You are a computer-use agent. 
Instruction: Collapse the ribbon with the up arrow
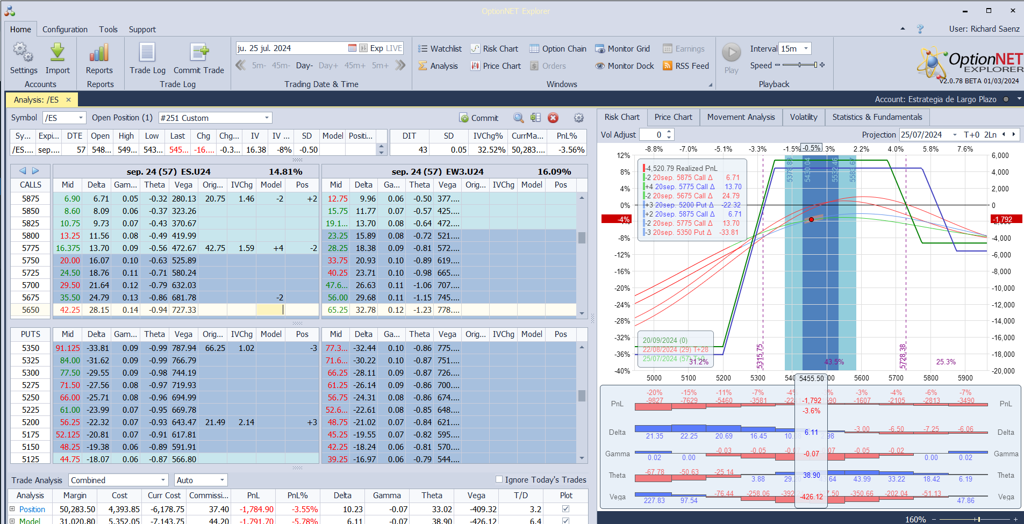tap(903, 29)
